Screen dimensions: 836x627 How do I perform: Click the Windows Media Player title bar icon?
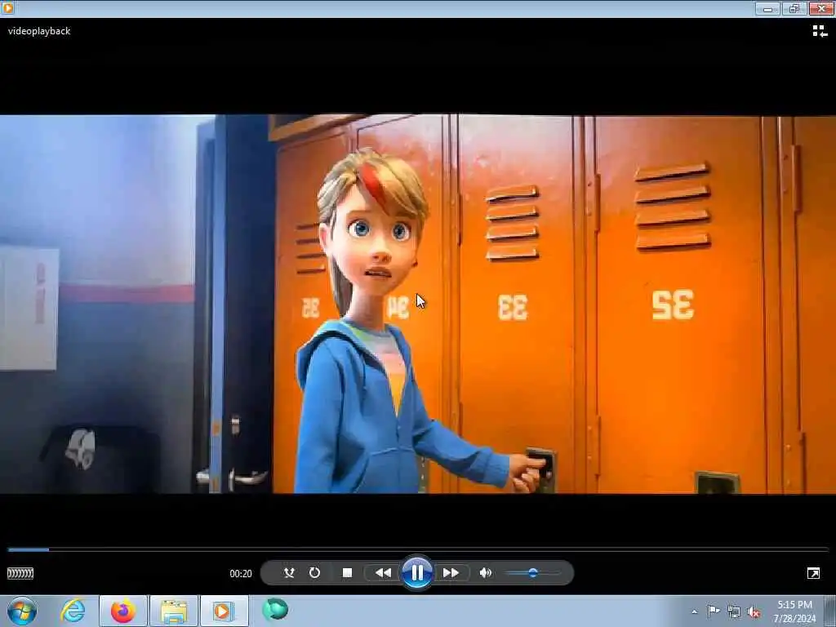pos(7,8)
